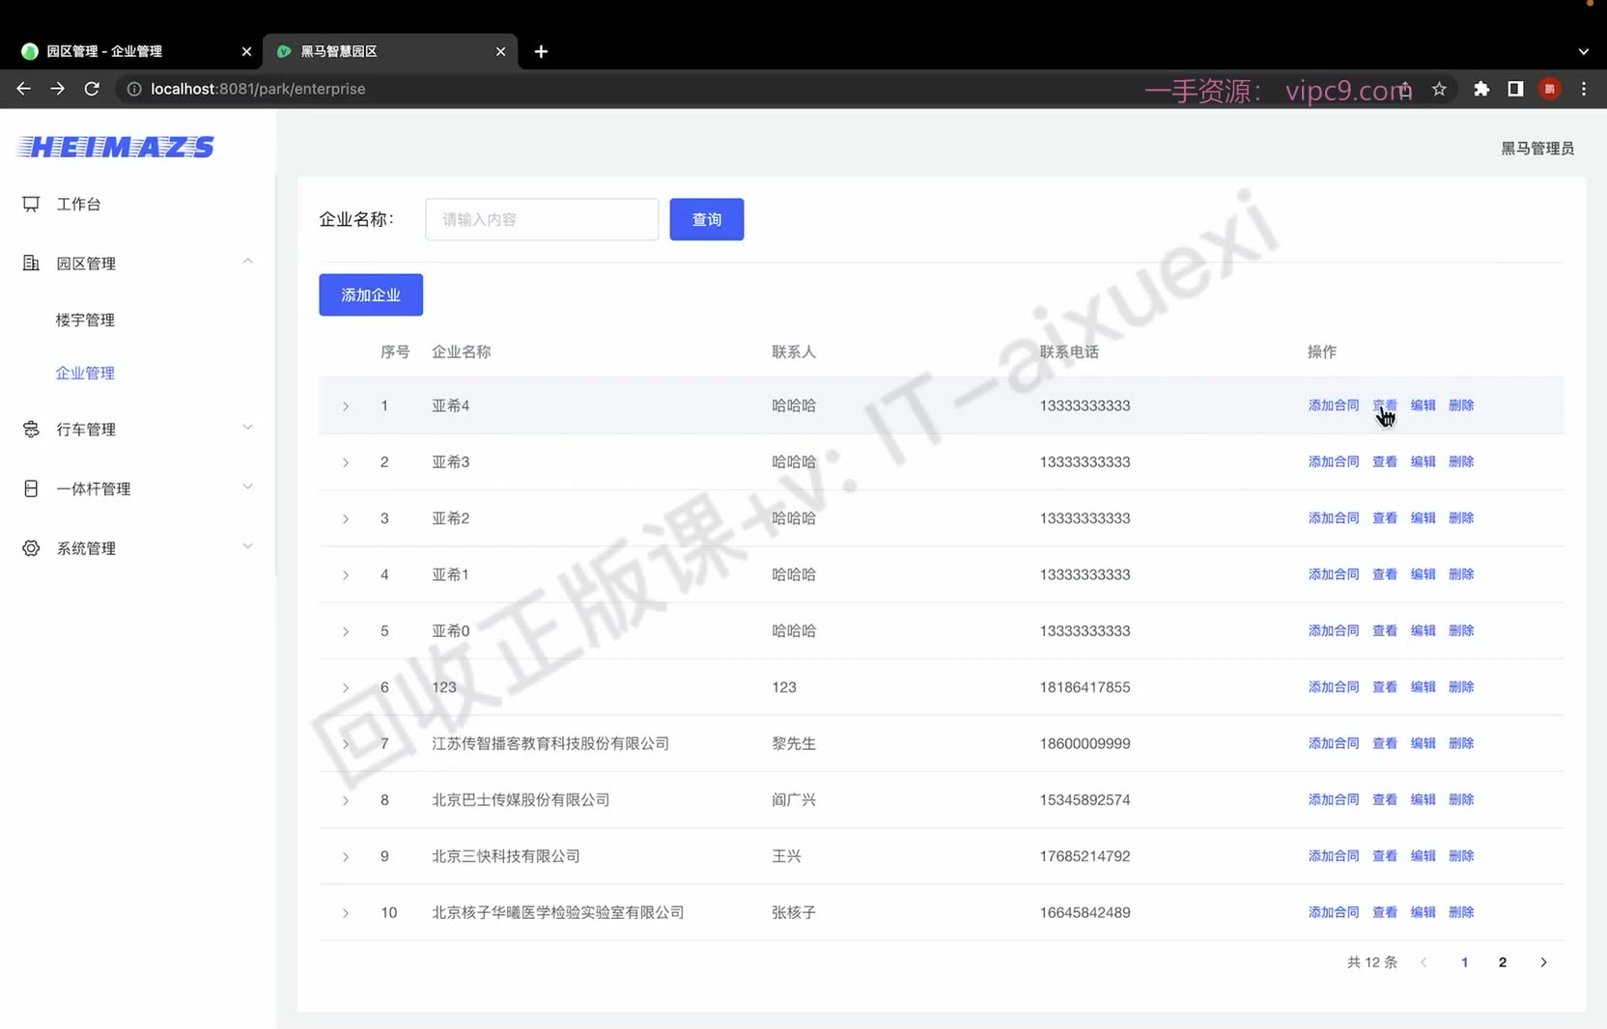
Task: Open a new browser tab with plus icon
Action: (x=541, y=51)
